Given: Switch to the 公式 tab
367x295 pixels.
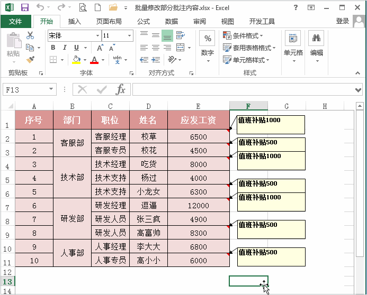Looking at the screenshot, I should click(144, 22).
